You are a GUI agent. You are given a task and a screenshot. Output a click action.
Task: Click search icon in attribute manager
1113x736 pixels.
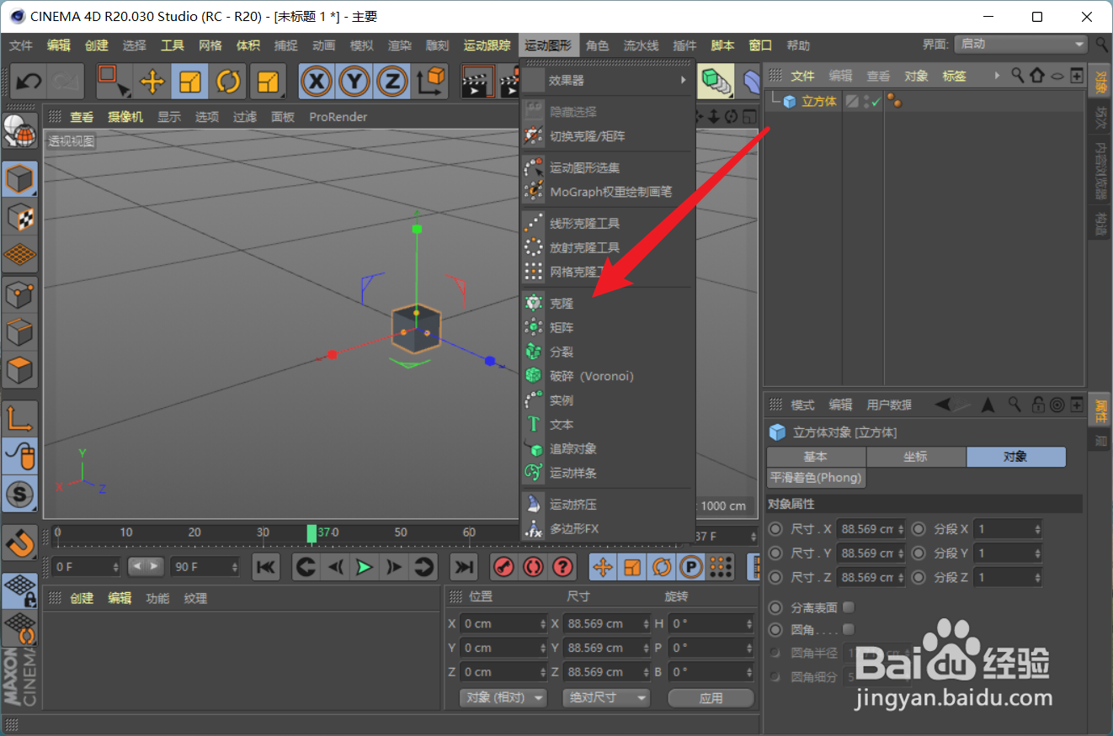point(1016,405)
